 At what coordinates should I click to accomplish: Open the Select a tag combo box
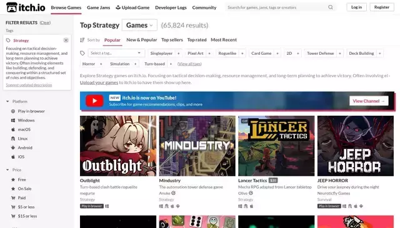tap(116, 53)
